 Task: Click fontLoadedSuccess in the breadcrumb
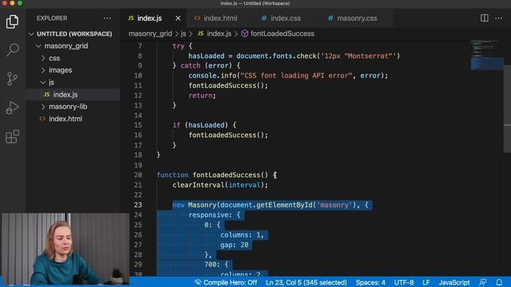(282, 33)
